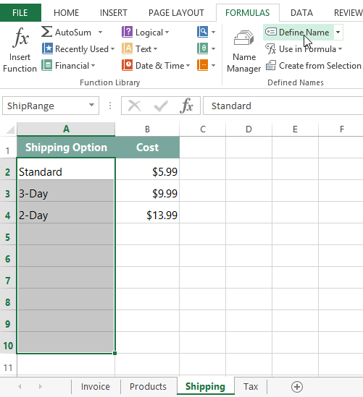Switch to the PAGE LAYOUT tab
The width and height of the screenshot is (363, 397).
click(x=176, y=13)
